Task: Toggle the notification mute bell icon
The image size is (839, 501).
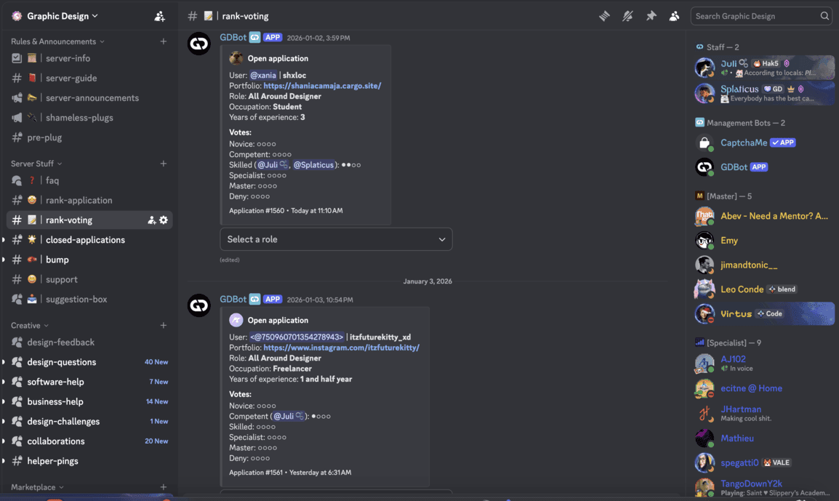Action: click(x=627, y=15)
